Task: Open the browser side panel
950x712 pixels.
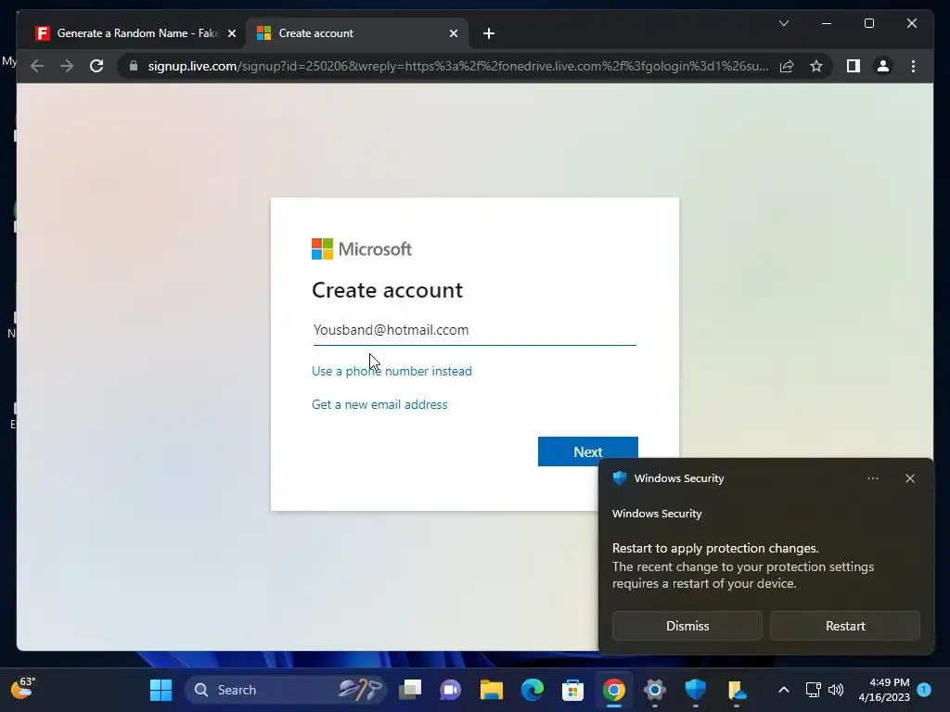Action: (x=854, y=66)
